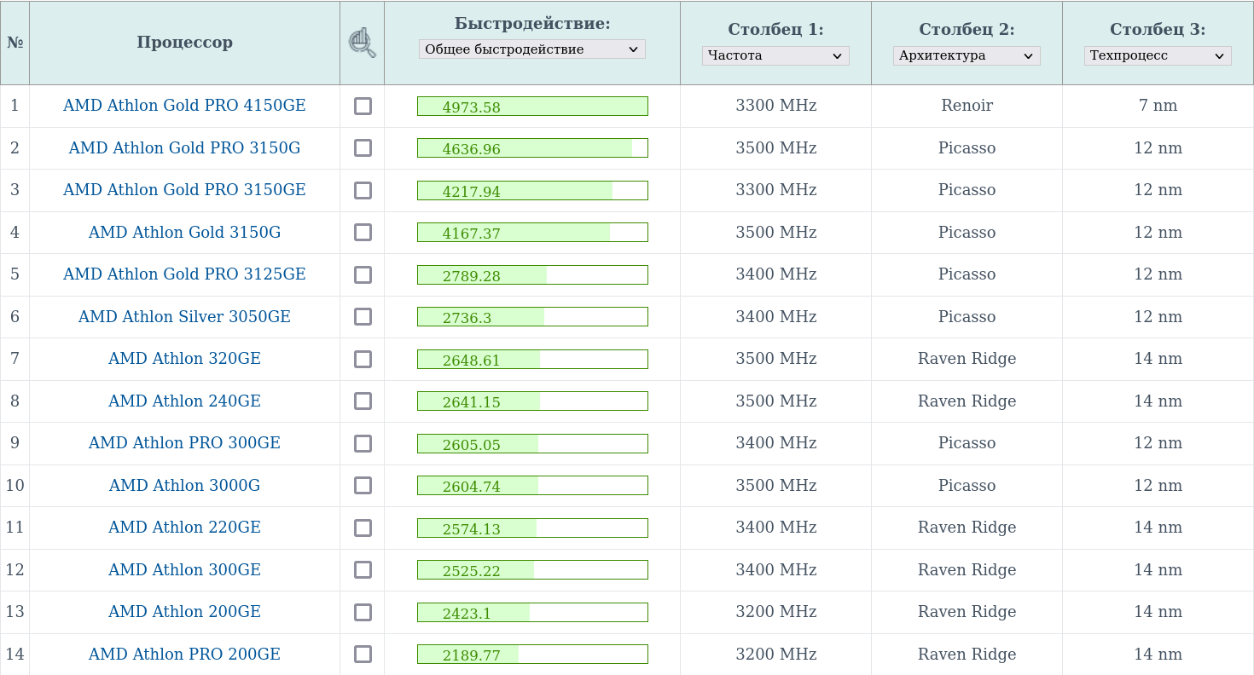
Task: Click 14 nm in AMD Athlon PRO 200GE row
Action: [x=1158, y=655]
